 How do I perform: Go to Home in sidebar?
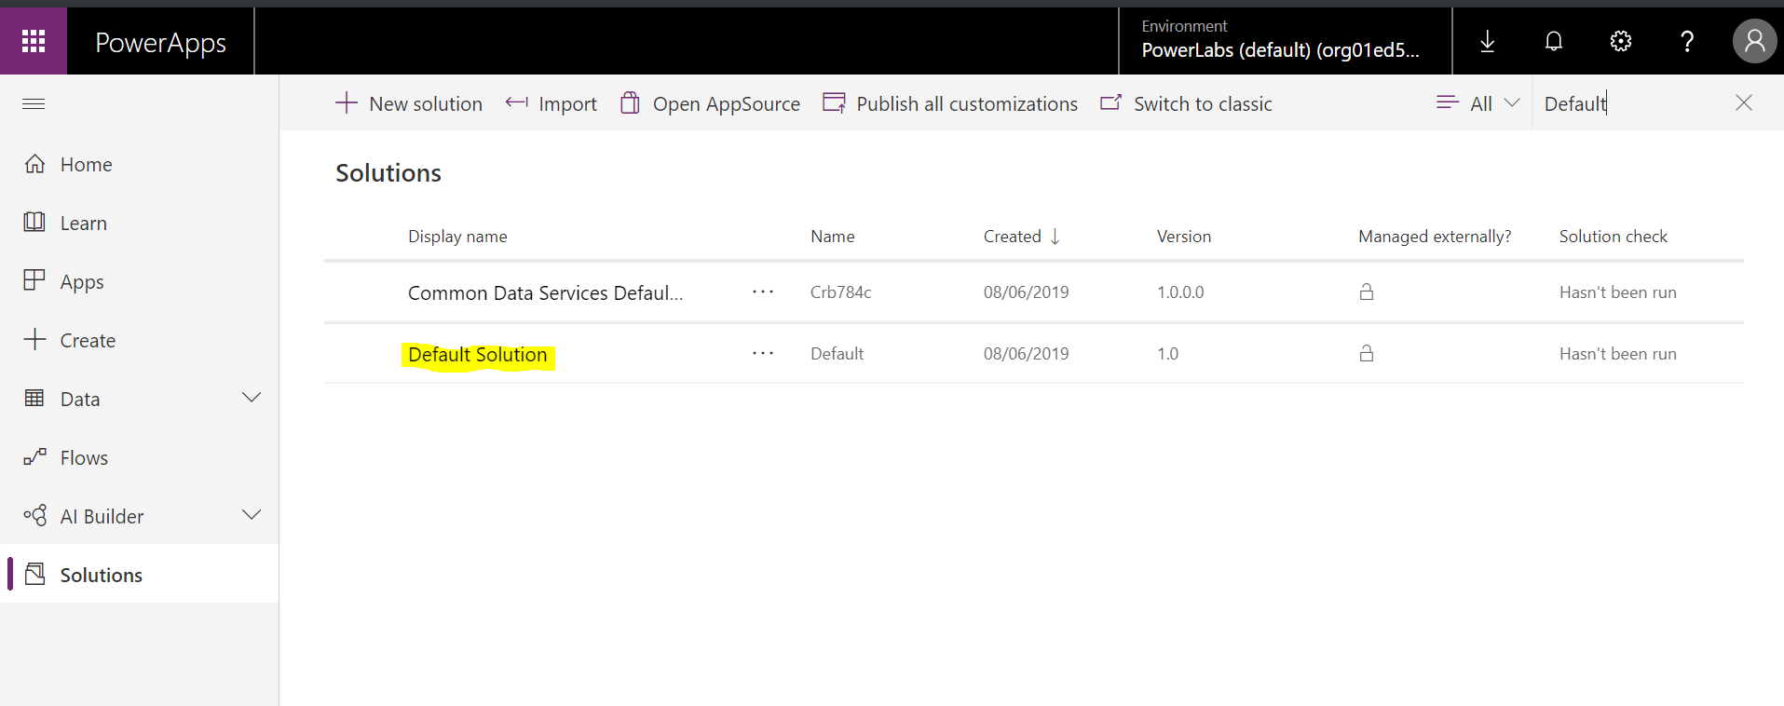point(140,164)
